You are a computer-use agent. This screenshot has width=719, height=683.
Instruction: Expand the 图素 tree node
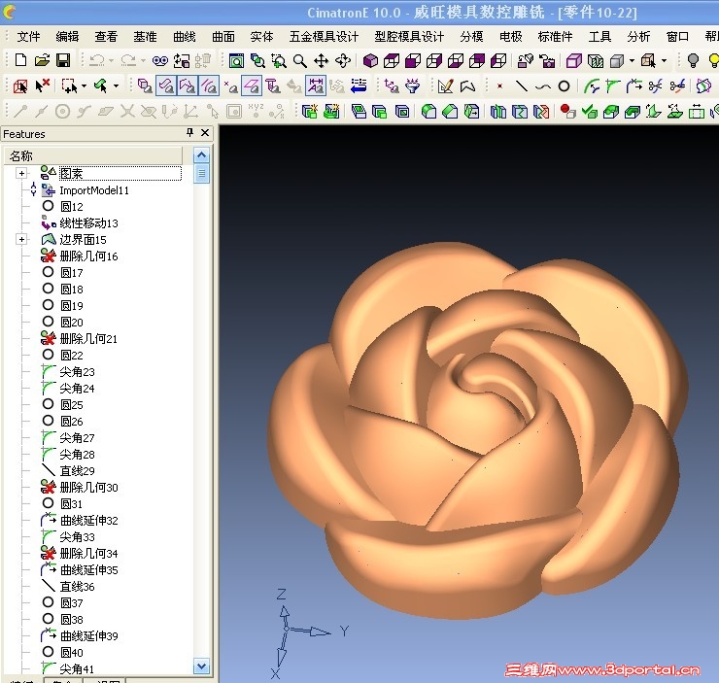[21, 173]
